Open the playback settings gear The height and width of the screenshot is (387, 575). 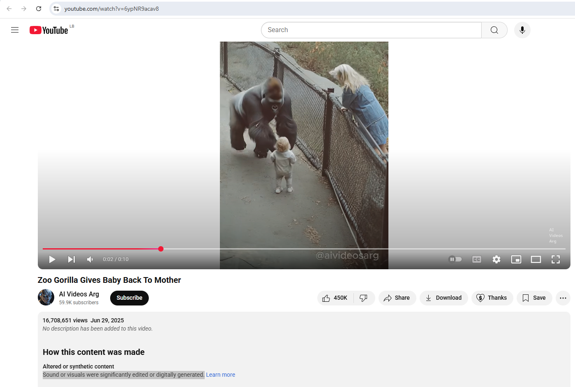coord(496,259)
